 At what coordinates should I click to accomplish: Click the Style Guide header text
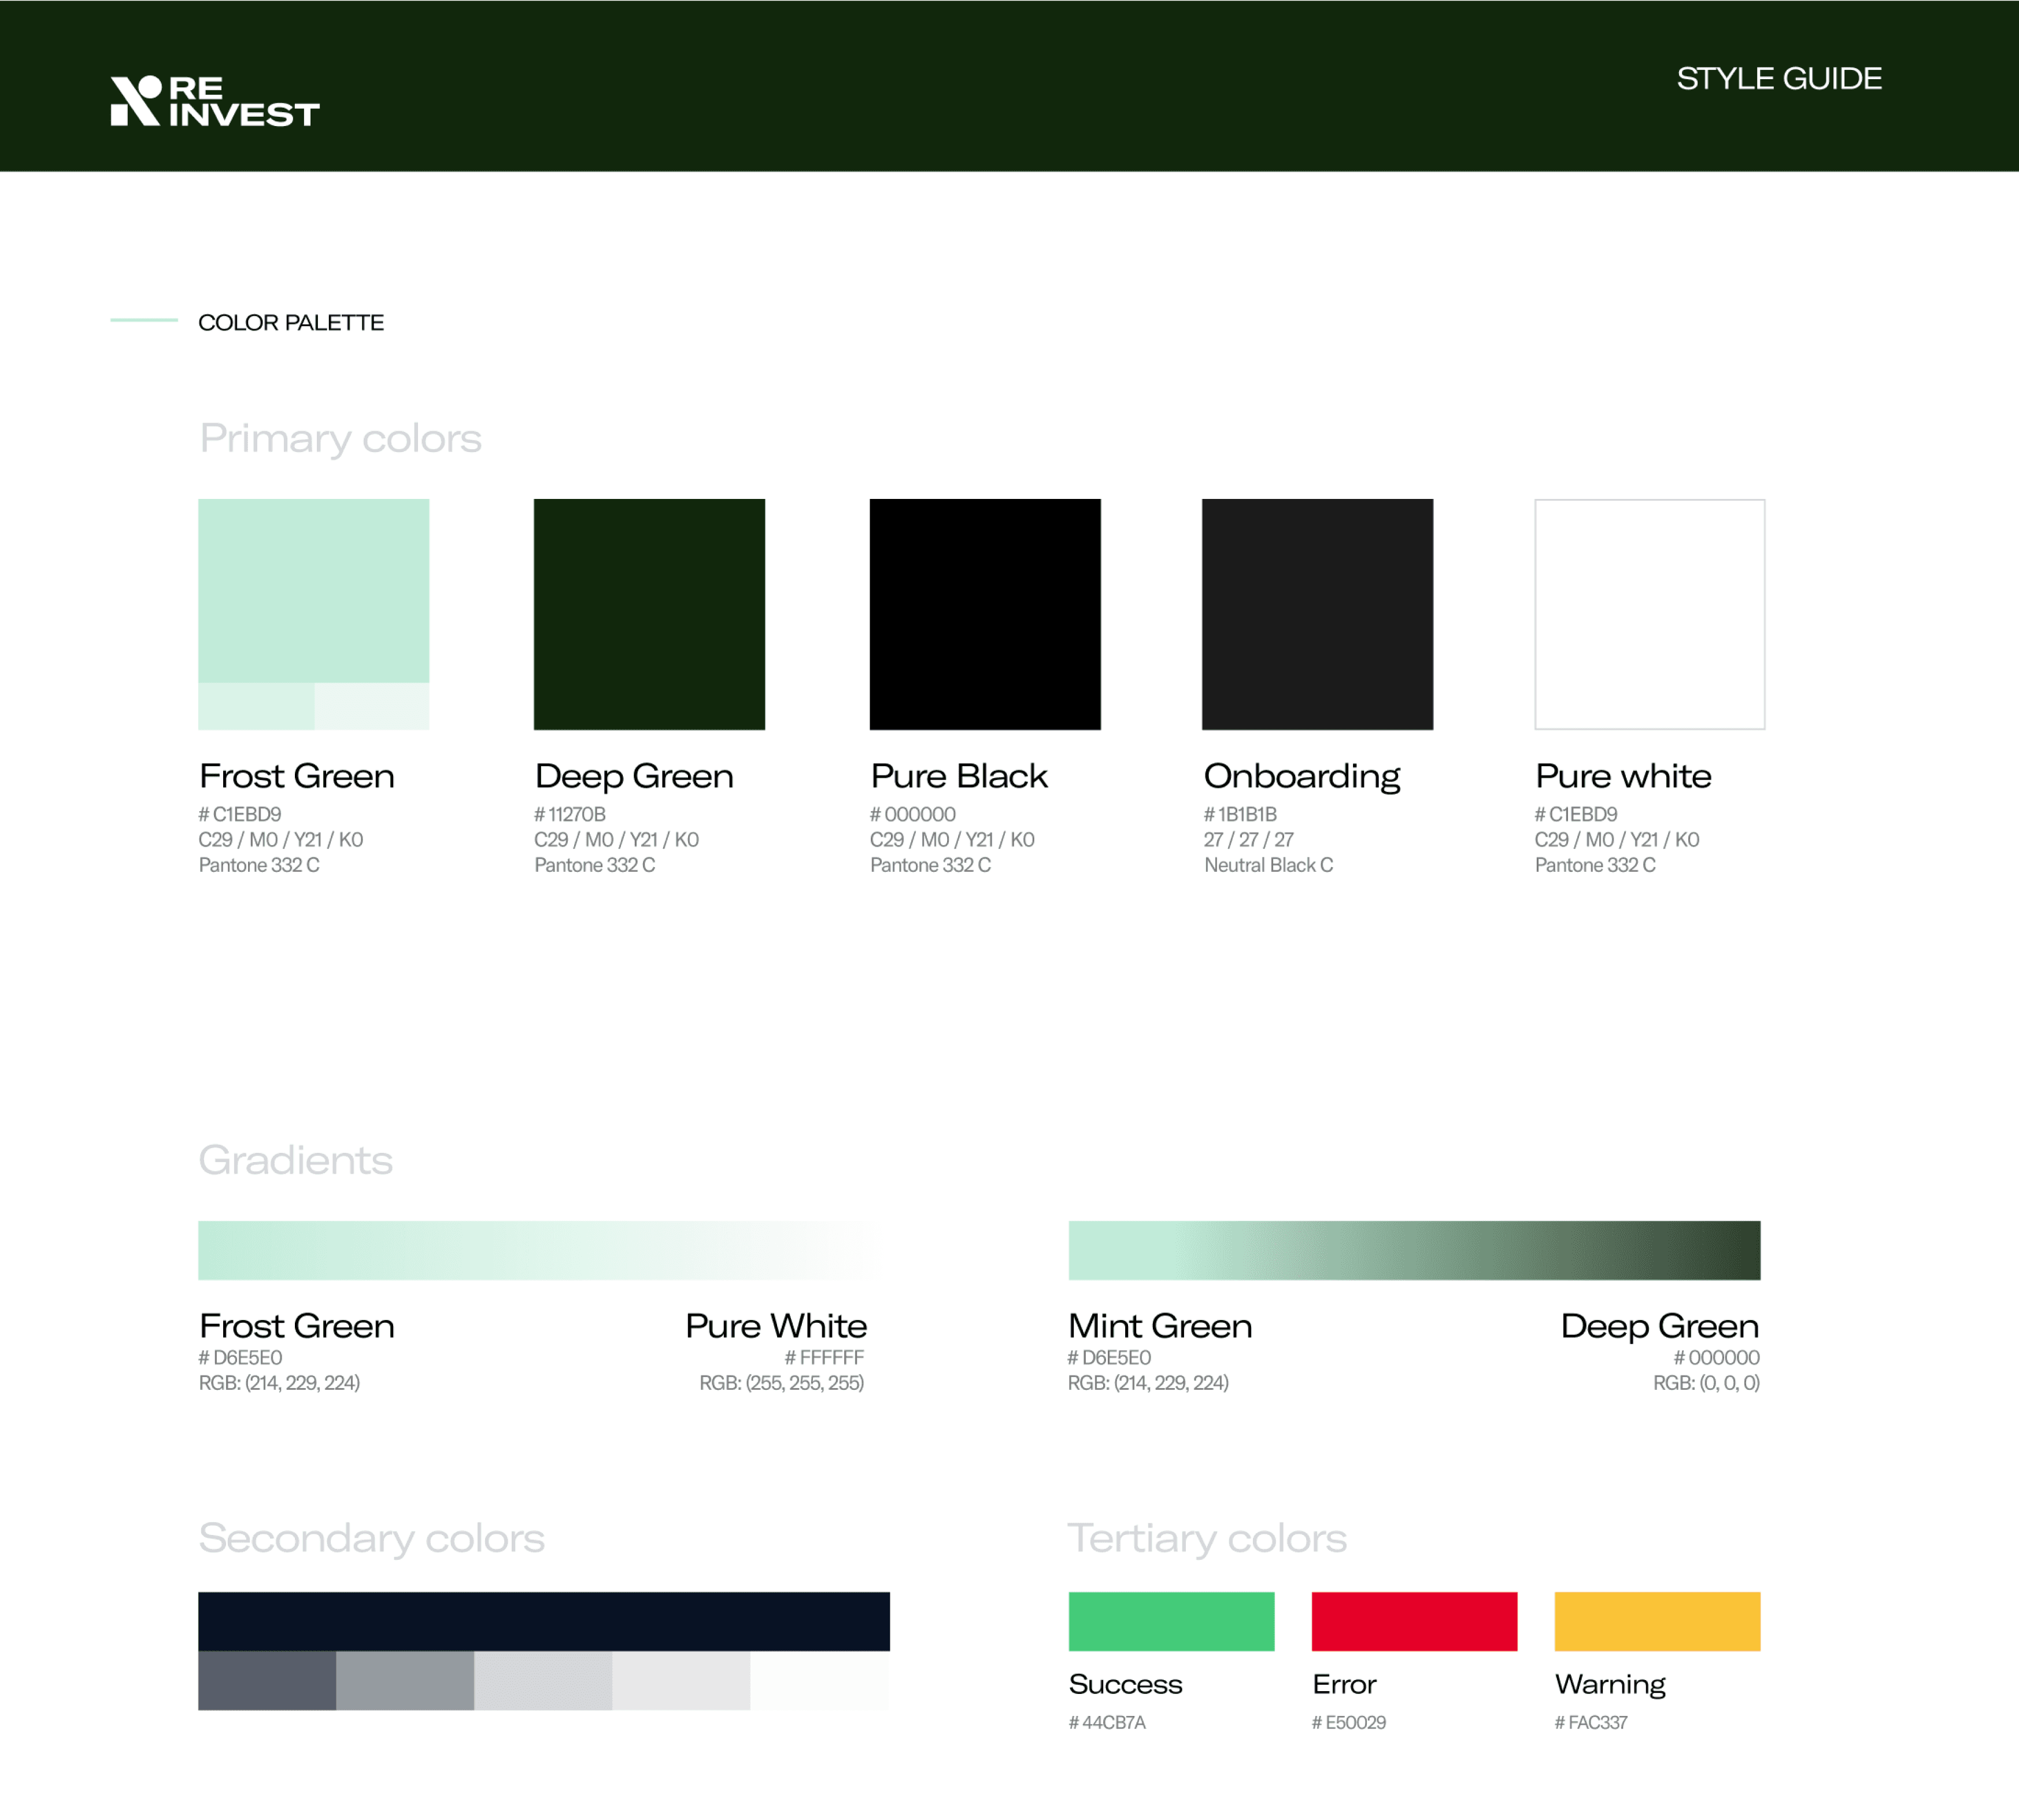tap(1778, 78)
